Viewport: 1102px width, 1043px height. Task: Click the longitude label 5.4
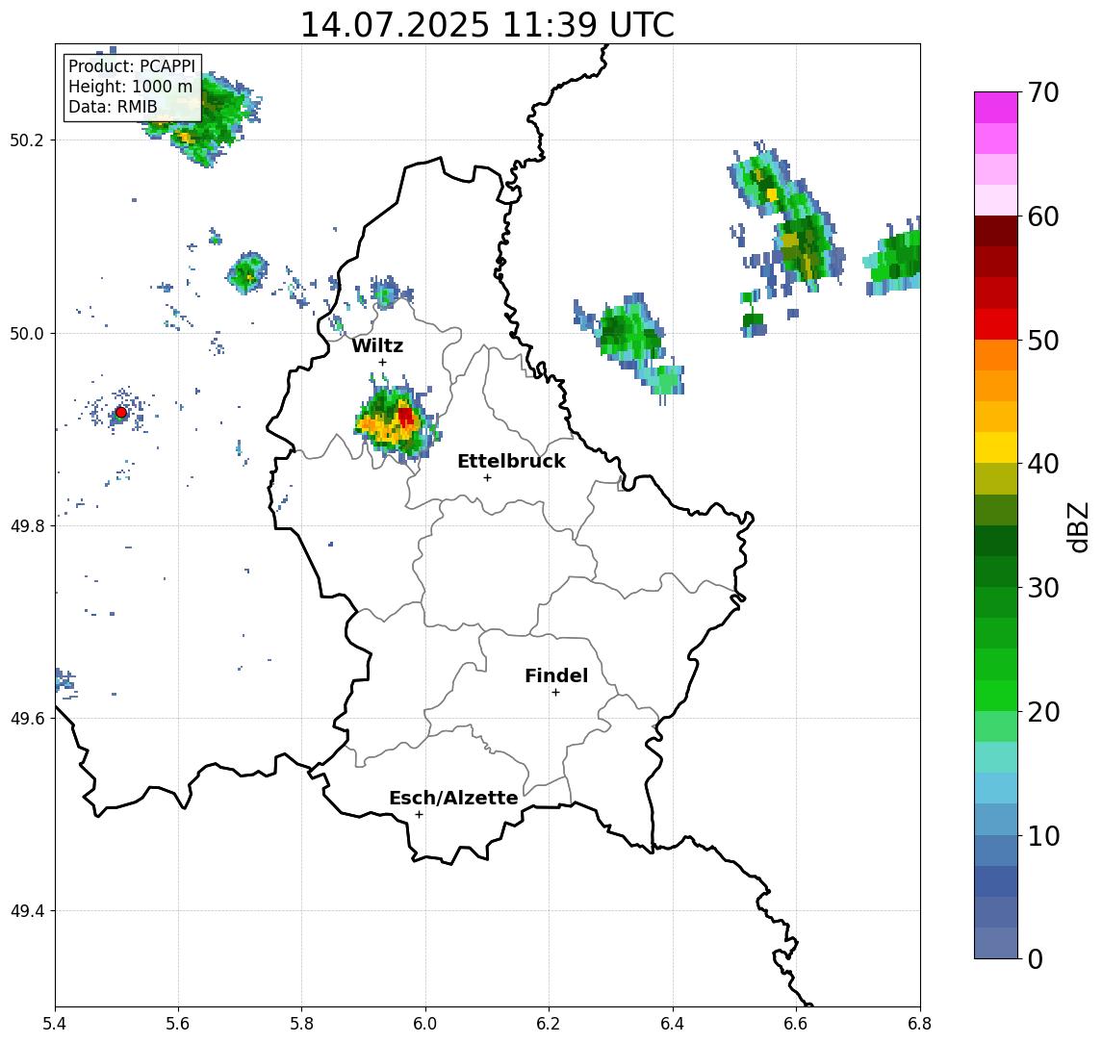pos(55,1024)
